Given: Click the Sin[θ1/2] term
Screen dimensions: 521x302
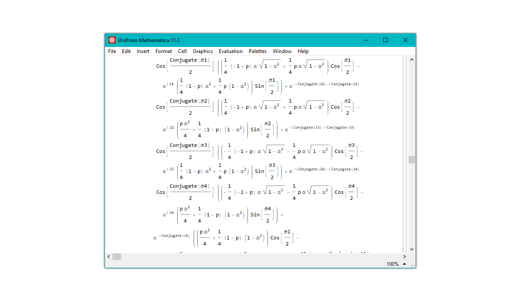Looking at the screenshot, I should pyautogui.click(x=267, y=86).
